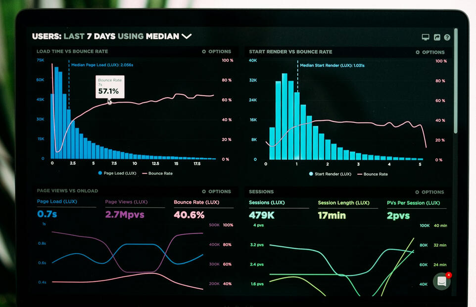Open Options for Load Time vs Bounce Rate

pos(216,51)
